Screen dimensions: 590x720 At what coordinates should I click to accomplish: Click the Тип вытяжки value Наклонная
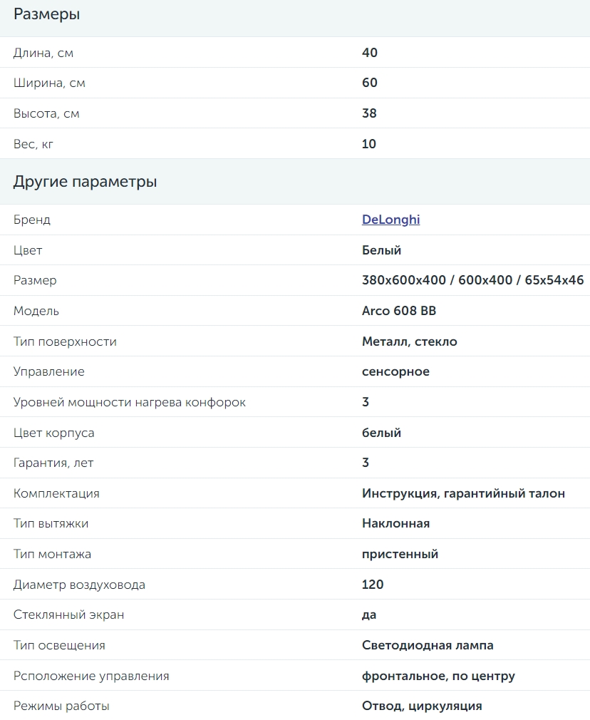pyautogui.click(x=395, y=523)
